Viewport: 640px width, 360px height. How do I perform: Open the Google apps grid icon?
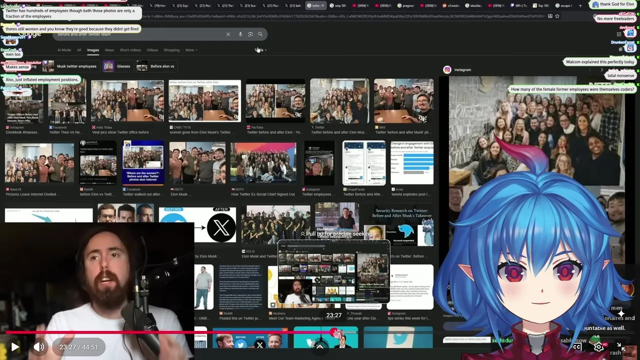tap(618, 34)
